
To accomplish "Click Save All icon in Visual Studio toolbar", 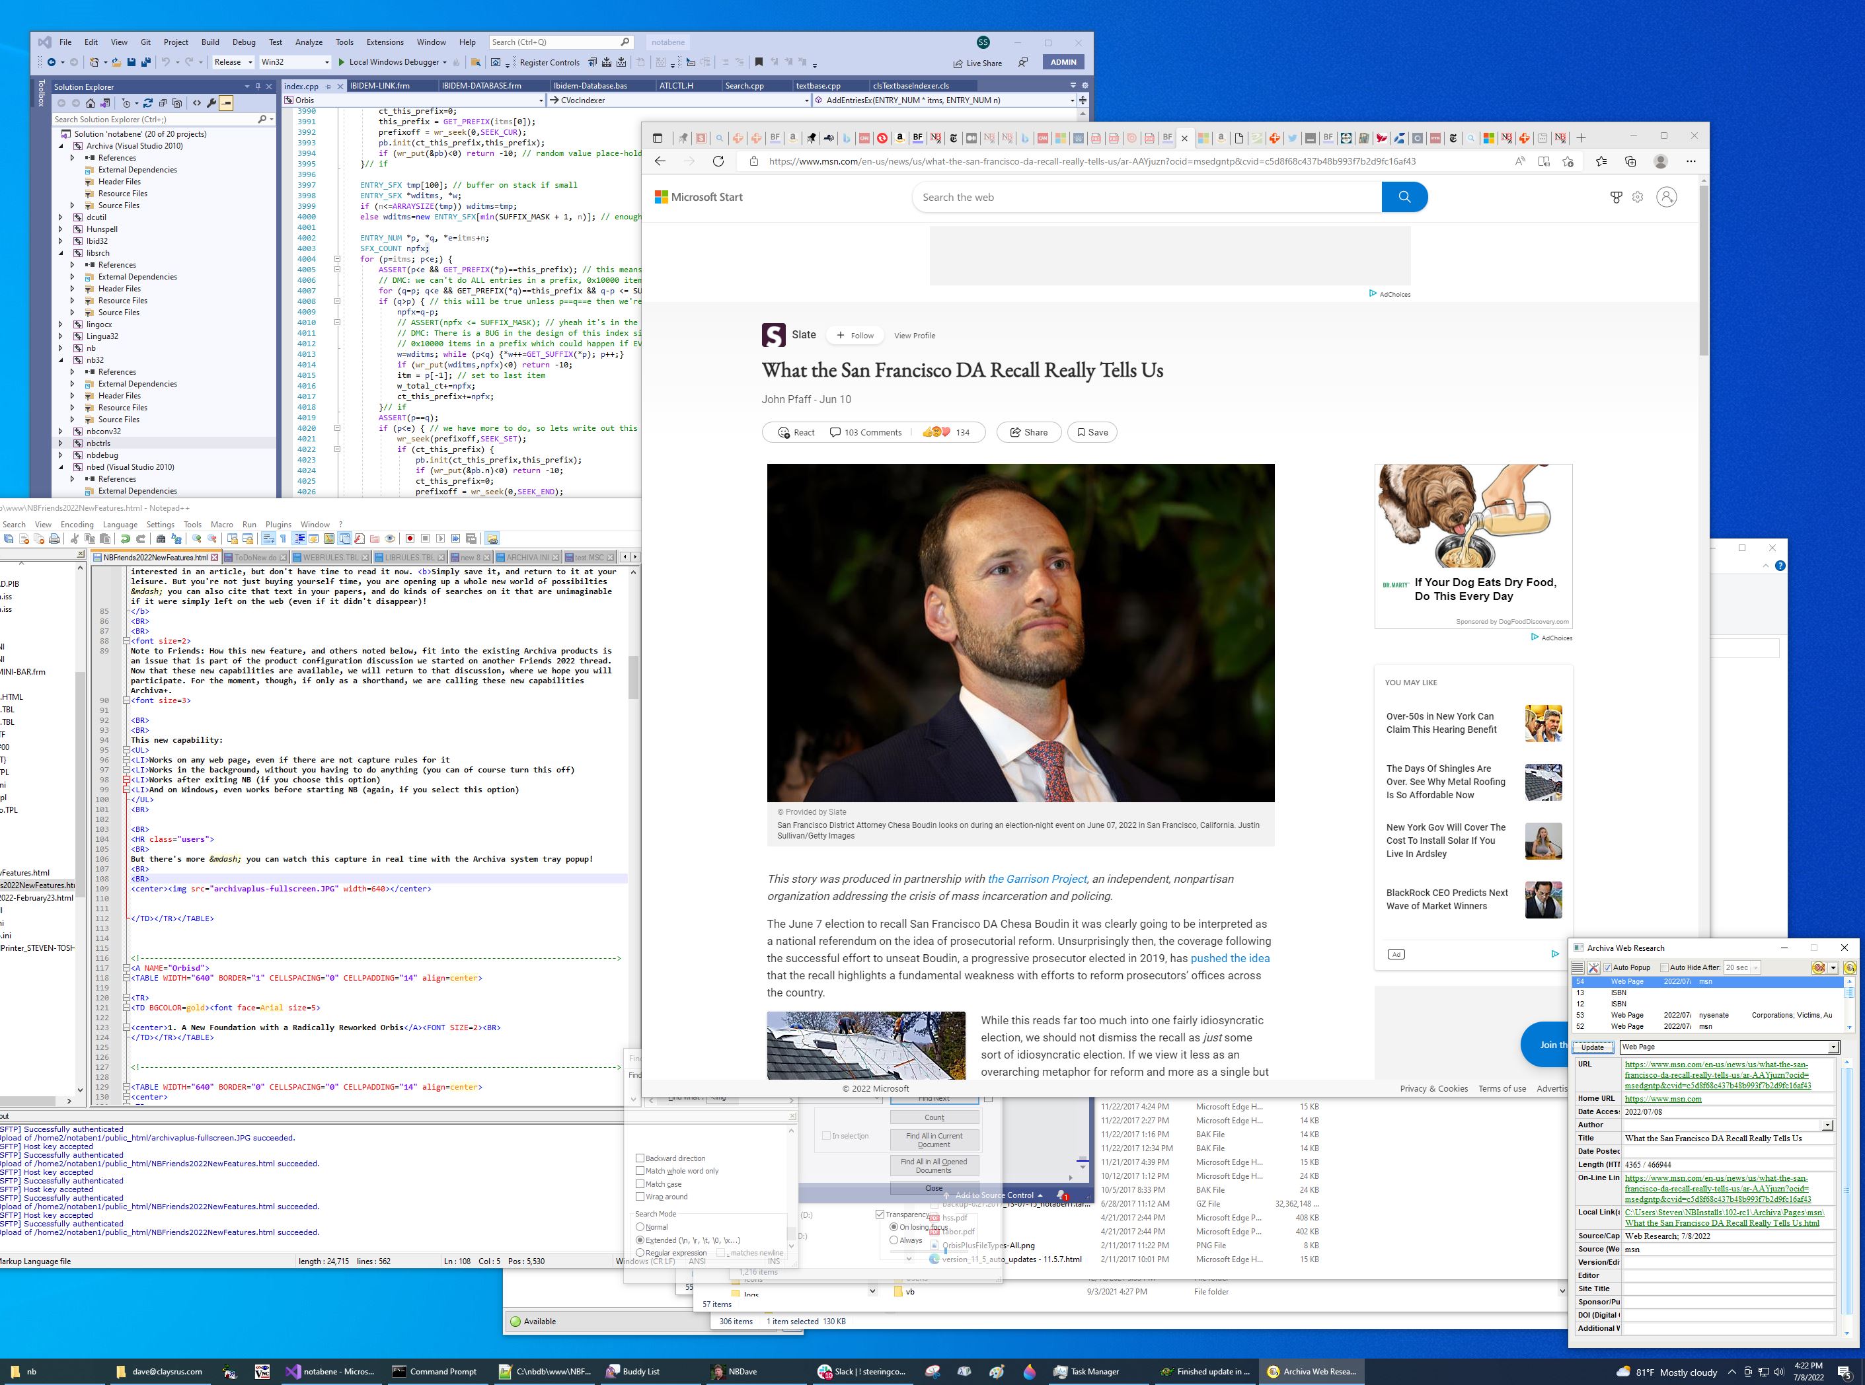I will coord(146,62).
